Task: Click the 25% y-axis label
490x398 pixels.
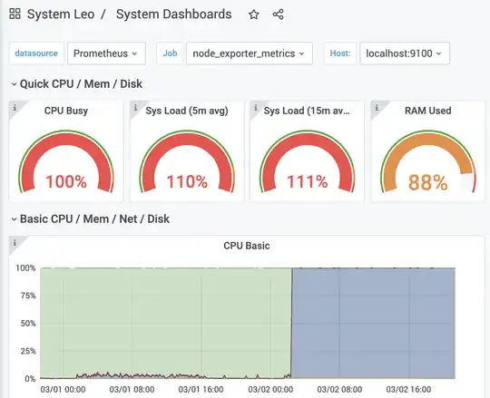Action: pos(28,351)
